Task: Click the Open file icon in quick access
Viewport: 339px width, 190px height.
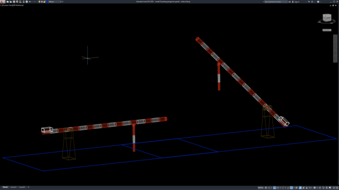Action: pos(11,2)
